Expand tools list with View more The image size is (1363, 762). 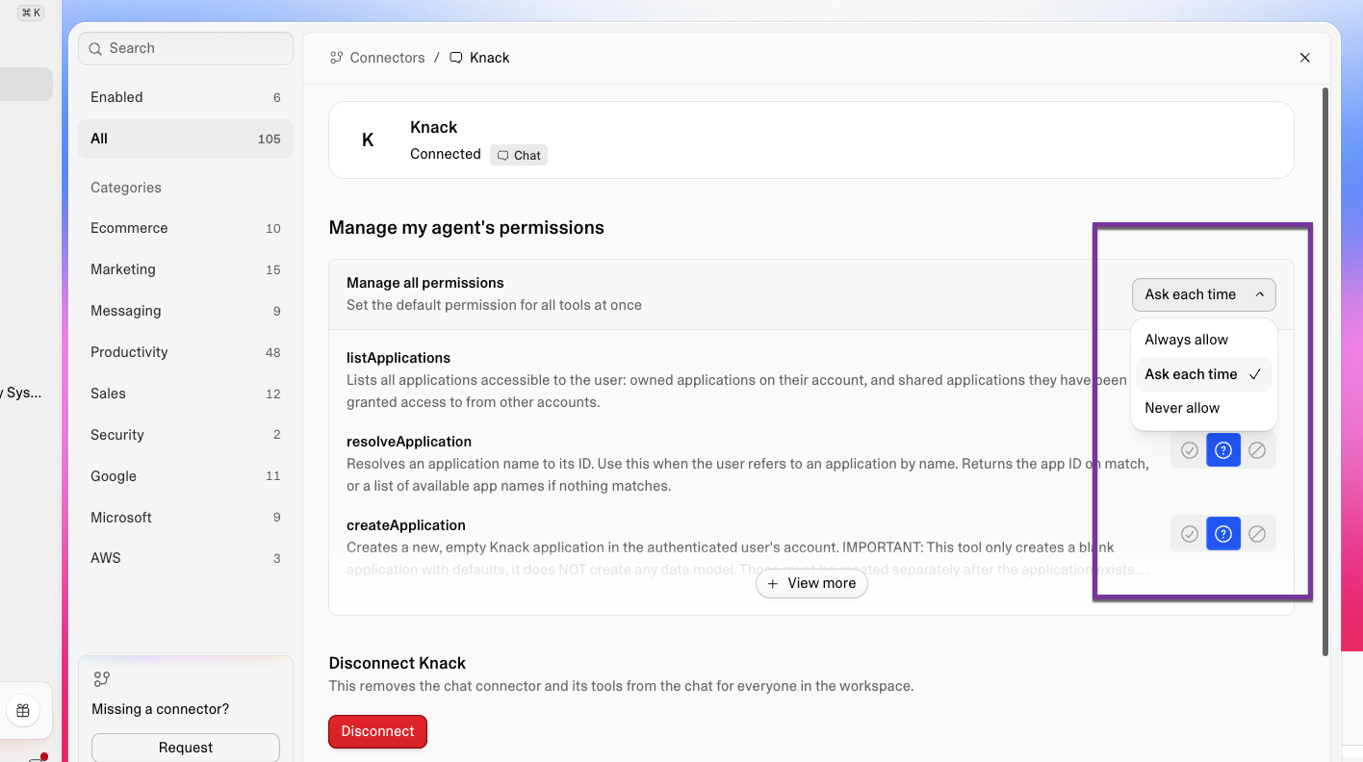click(811, 583)
